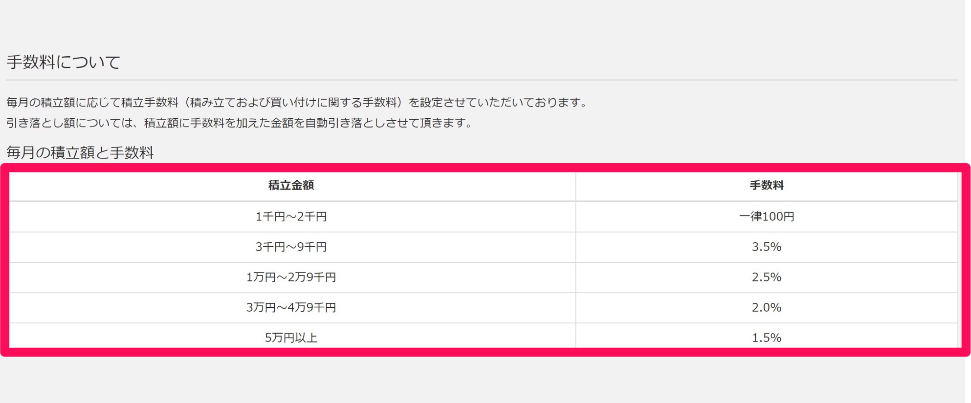Click the 毎月の積立額と手数料 subheading
Viewport: 971px width, 403px height.
point(80,152)
